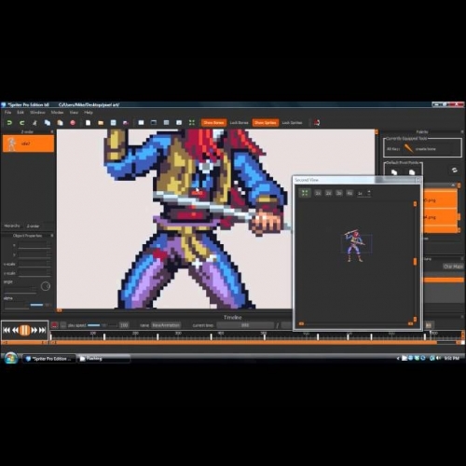466x466 pixels.
Task: Open the Window menu
Action: click(37, 112)
